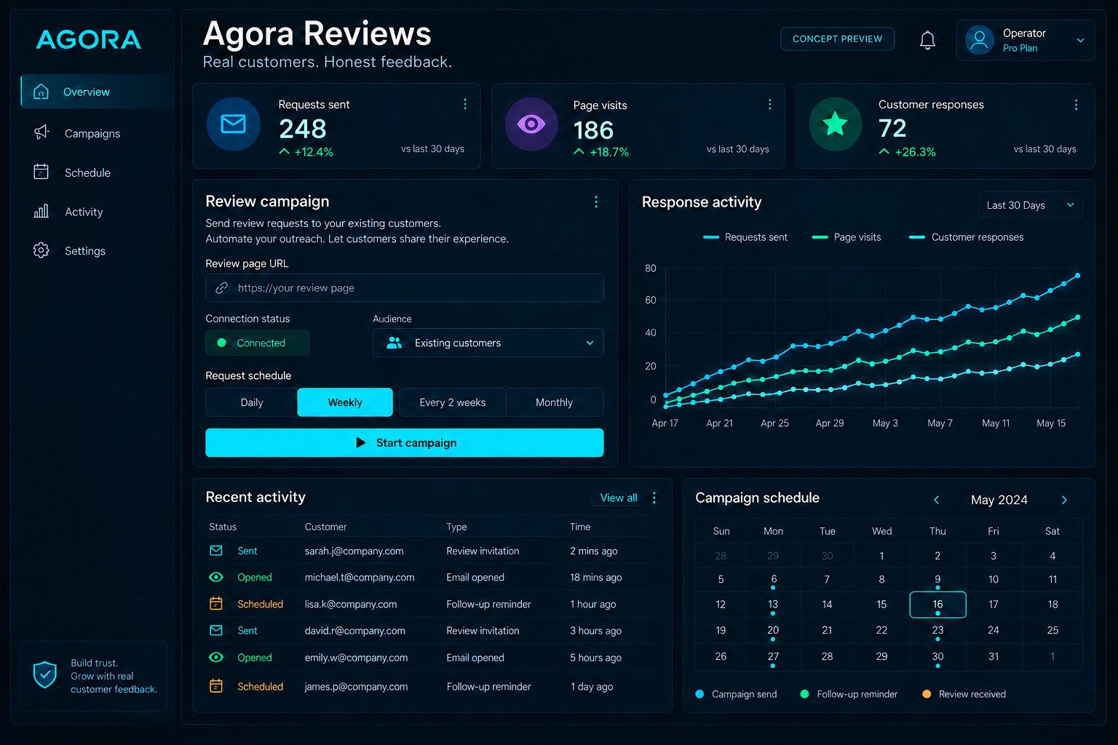Click the Sent envelope icon for david.r

click(x=216, y=630)
